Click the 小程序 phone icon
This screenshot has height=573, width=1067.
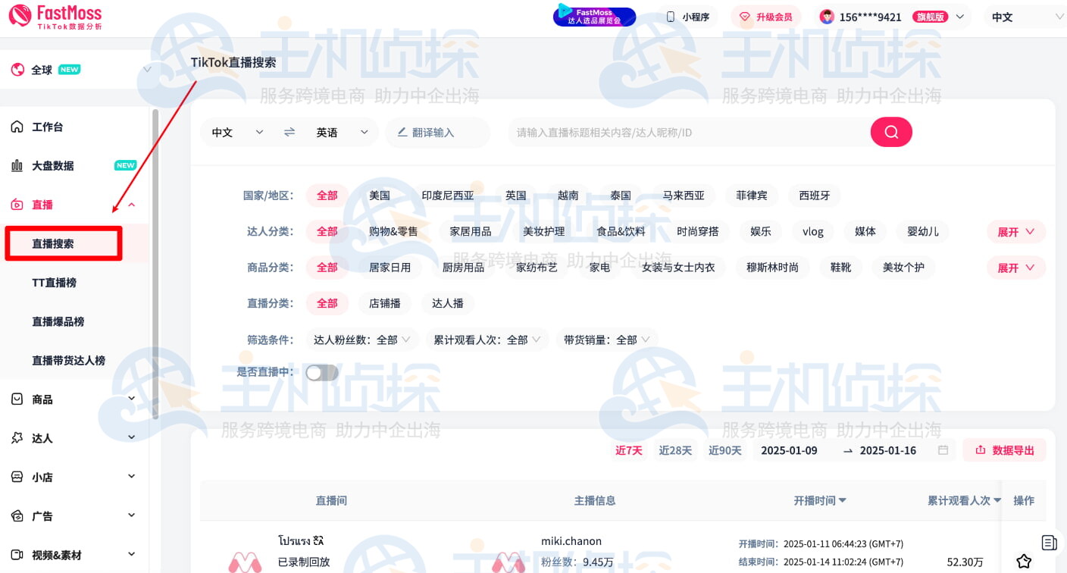pos(669,16)
